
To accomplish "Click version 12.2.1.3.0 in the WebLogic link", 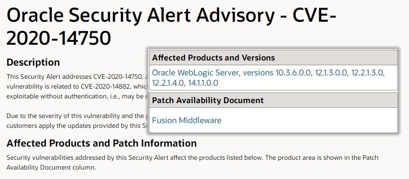I will 368,73.
